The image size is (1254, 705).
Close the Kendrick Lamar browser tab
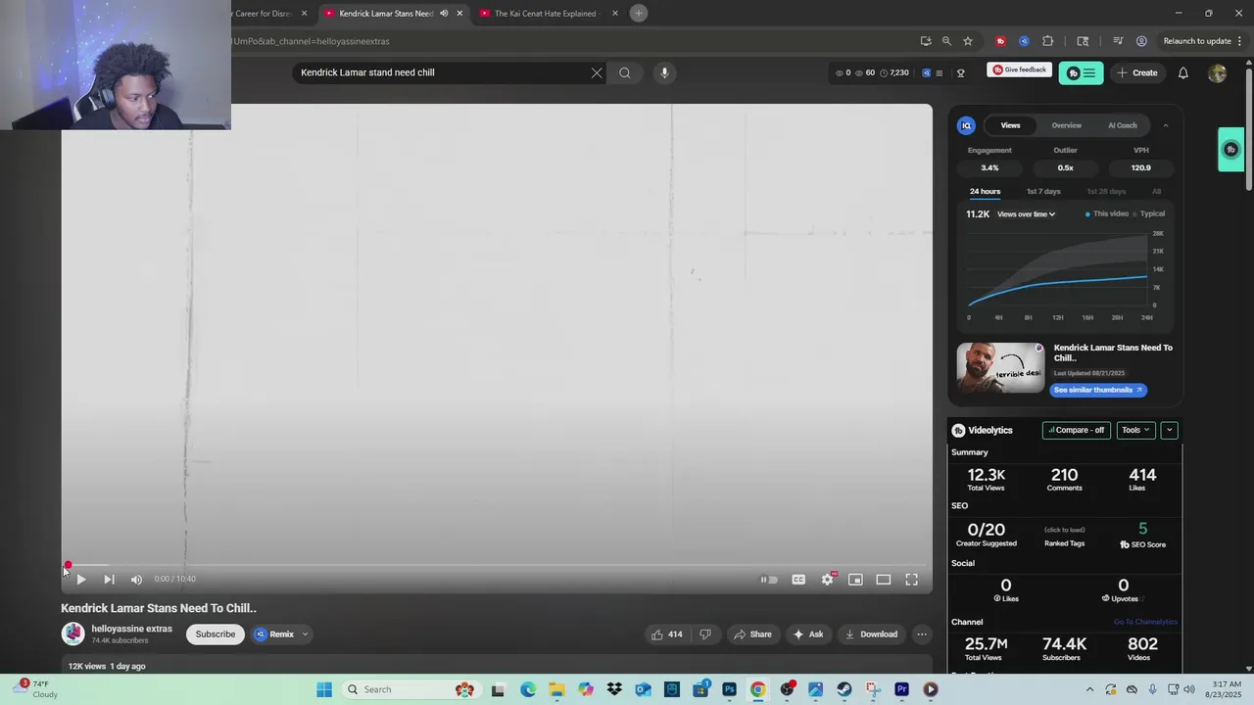[459, 14]
